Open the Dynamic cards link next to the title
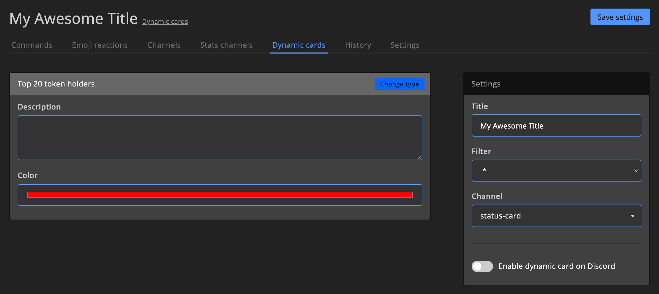Image resolution: width=659 pixels, height=294 pixels. 165,21
